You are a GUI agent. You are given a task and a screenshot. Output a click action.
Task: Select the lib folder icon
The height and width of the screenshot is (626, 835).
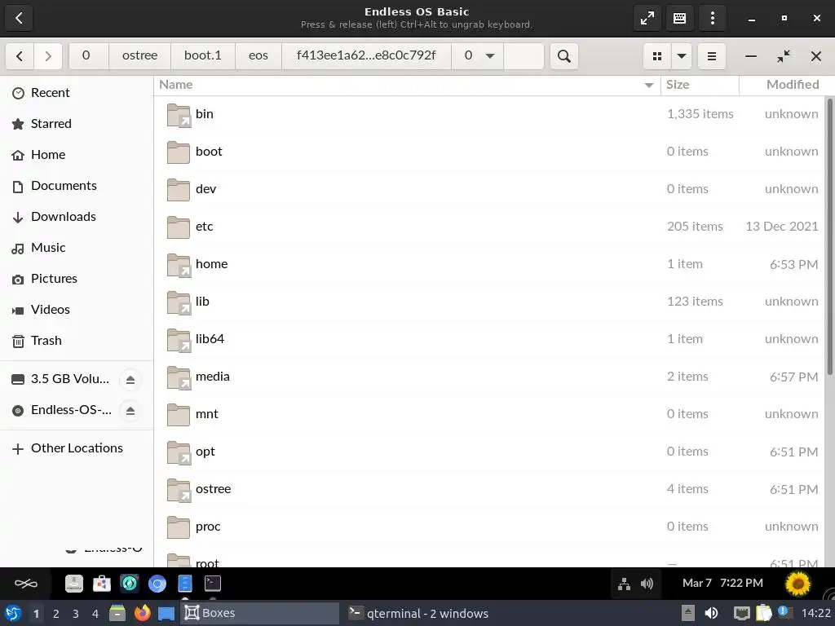[179, 302]
